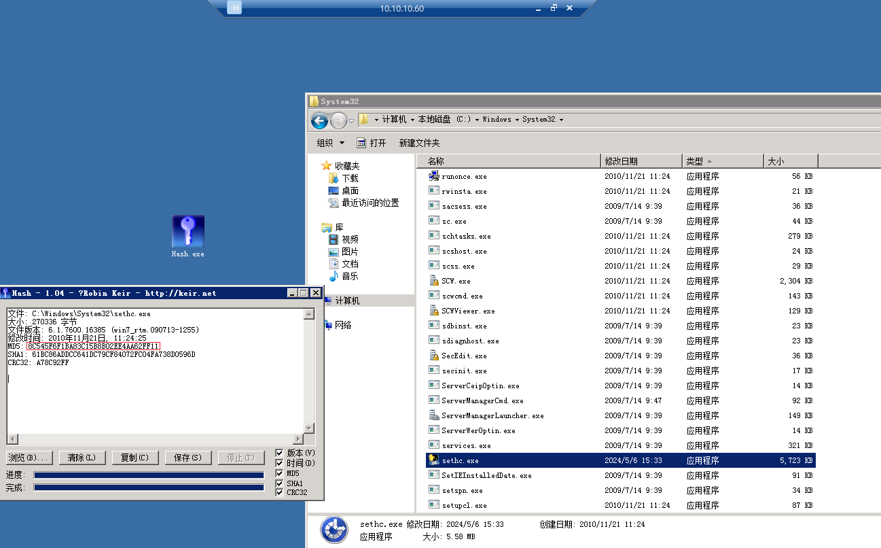This screenshot has height=548, width=881.
Task: Sort files by Name (名称) column header
Action: pyautogui.click(x=509, y=161)
